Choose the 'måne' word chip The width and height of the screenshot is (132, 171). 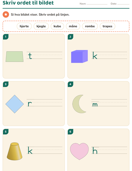[x=73, y=26]
